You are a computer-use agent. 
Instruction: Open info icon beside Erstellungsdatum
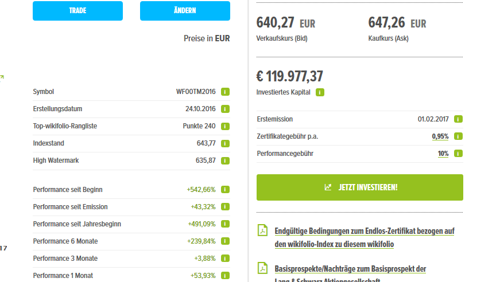226,109
